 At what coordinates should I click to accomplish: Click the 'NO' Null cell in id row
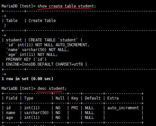[x=58, y=108]
